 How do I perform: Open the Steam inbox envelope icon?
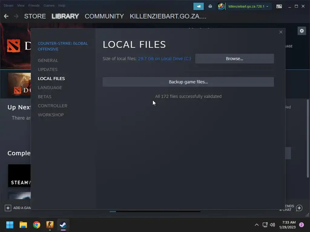pos(210,6)
